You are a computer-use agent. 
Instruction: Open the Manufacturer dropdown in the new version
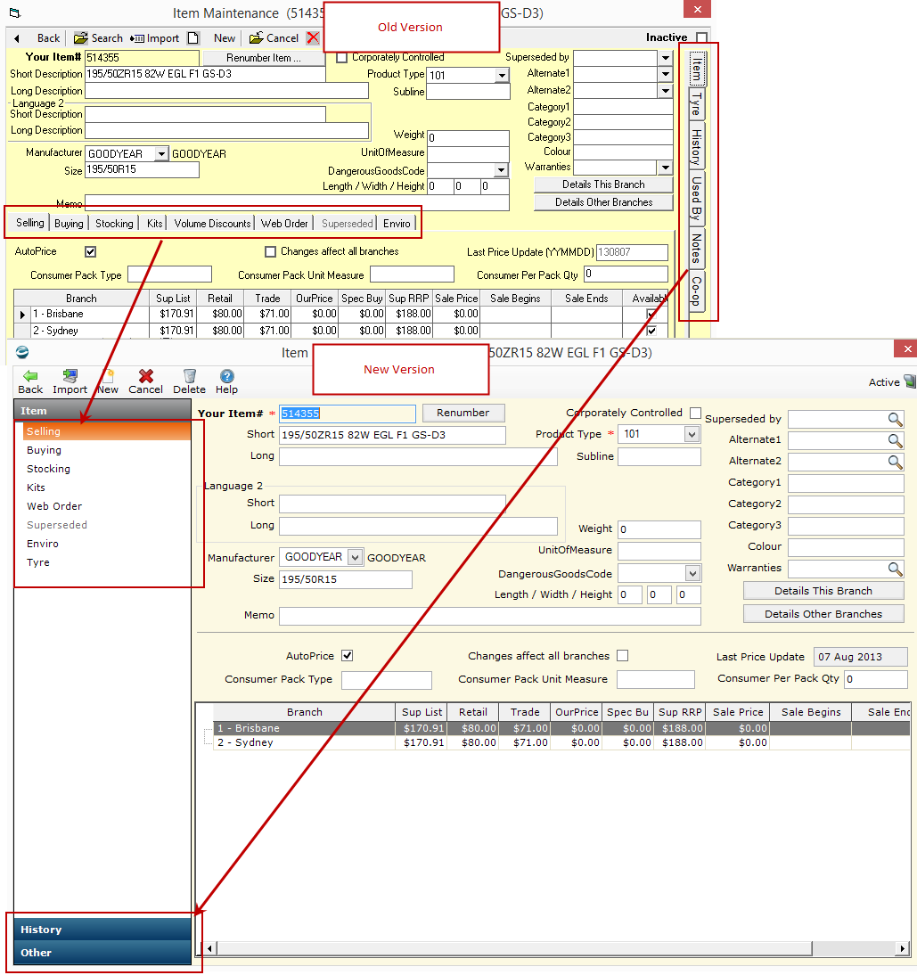(355, 557)
